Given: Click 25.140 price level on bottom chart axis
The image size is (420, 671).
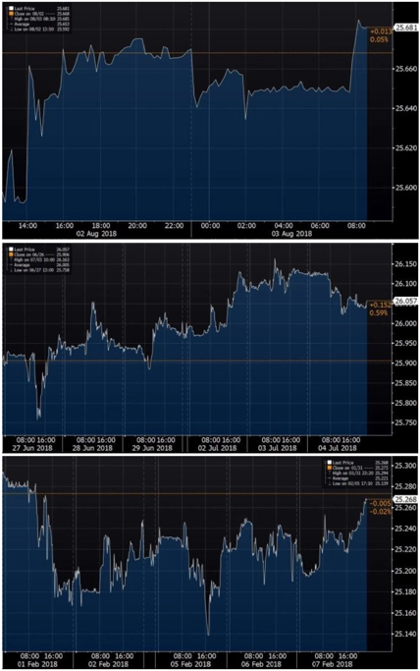Looking at the screenshot, I should [404, 634].
